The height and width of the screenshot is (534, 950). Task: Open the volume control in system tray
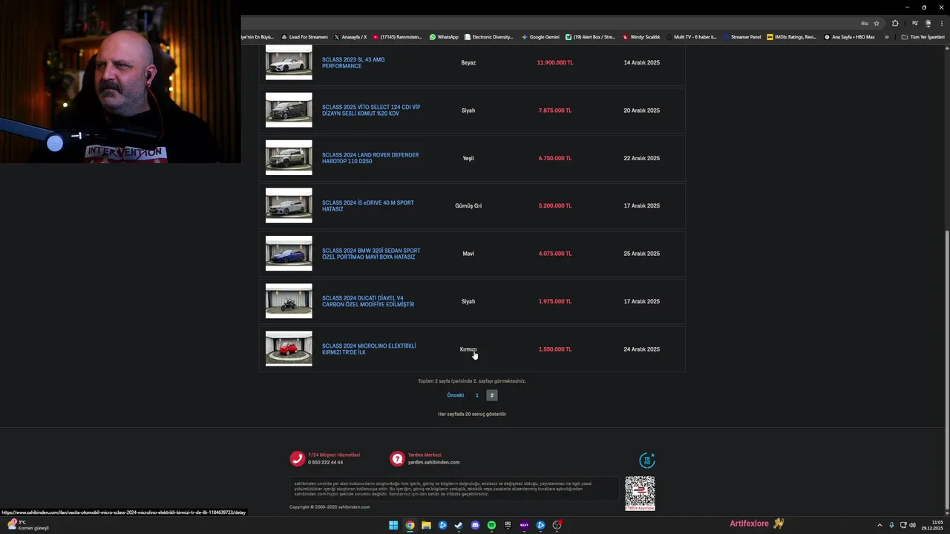pos(912,525)
